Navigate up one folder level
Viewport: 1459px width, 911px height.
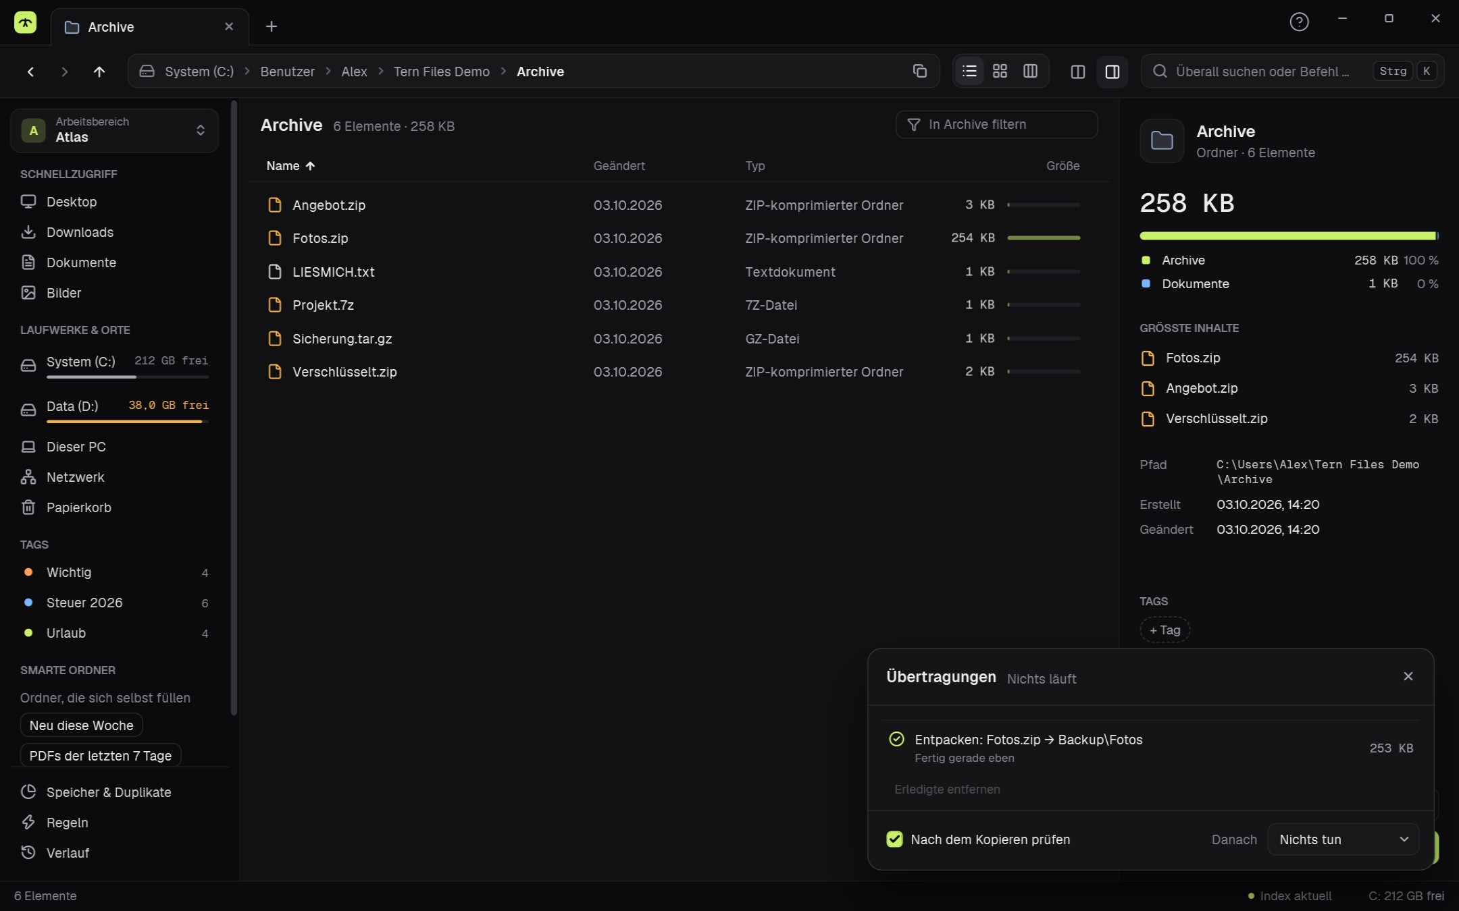pos(99,72)
